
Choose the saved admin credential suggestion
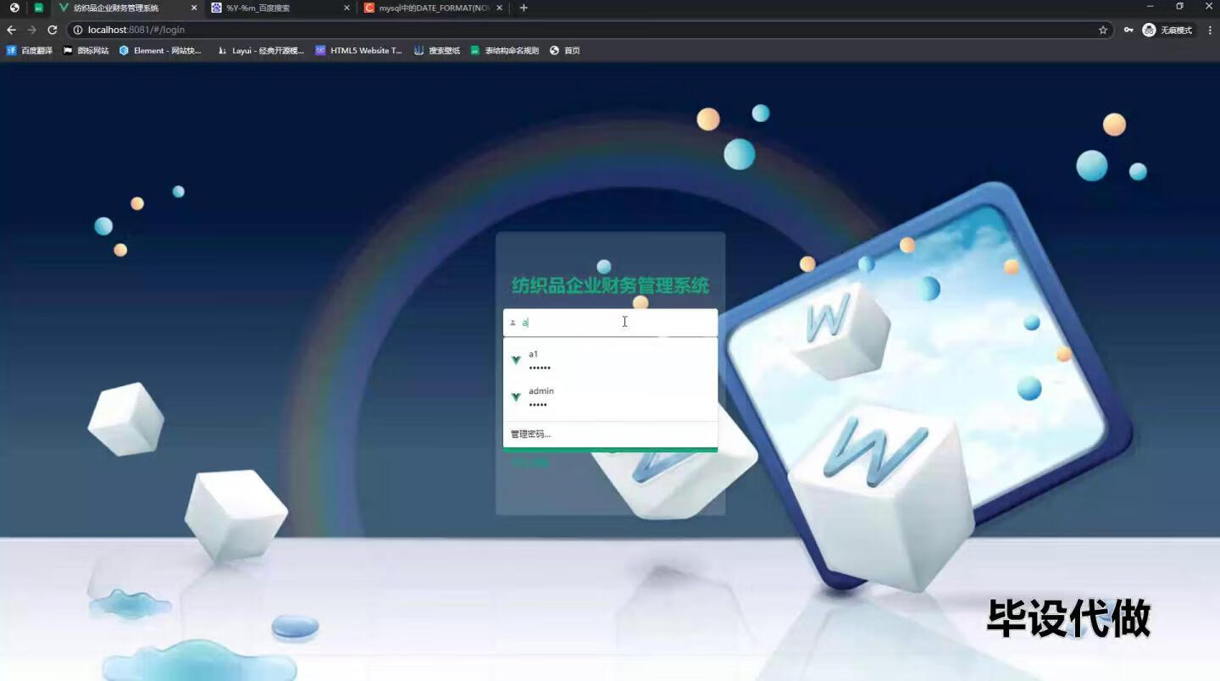(610, 397)
